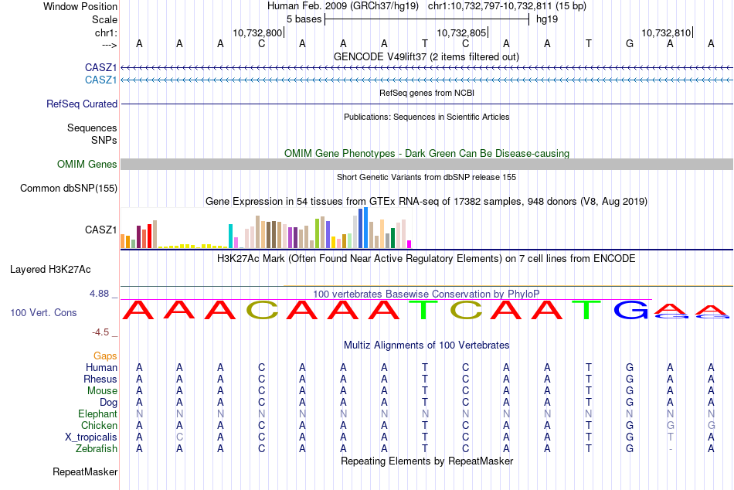Click the Rhesus alignment row label
The width and height of the screenshot is (734, 490).
[x=100, y=379]
